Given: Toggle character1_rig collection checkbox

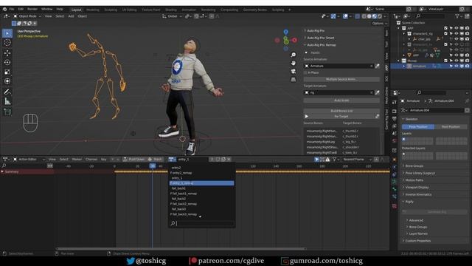Looking at the screenshot, I should pos(445,33).
